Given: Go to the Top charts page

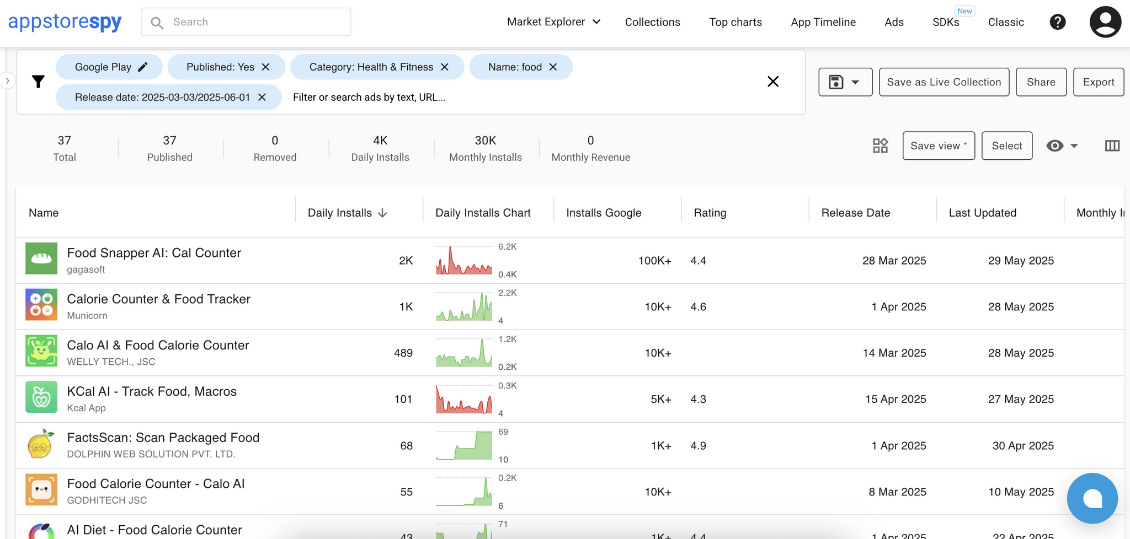Looking at the screenshot, I should point(735,22).
